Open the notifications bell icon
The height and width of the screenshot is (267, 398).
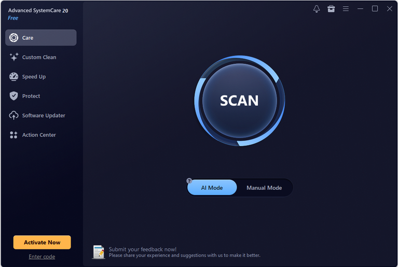coord(316,9)
